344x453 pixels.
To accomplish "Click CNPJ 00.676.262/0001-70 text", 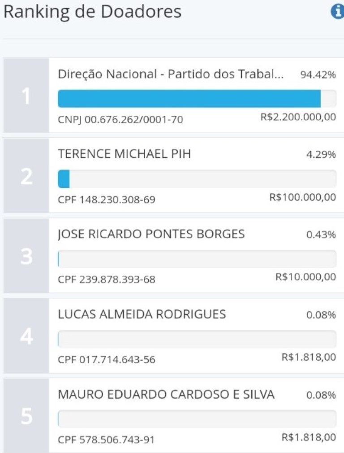I will [x=120, y=119].
